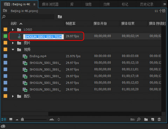Click the orange label swatch of LOGO
Image resolution: width=168 pixels, height=129 pixels.
coord(5,29)
